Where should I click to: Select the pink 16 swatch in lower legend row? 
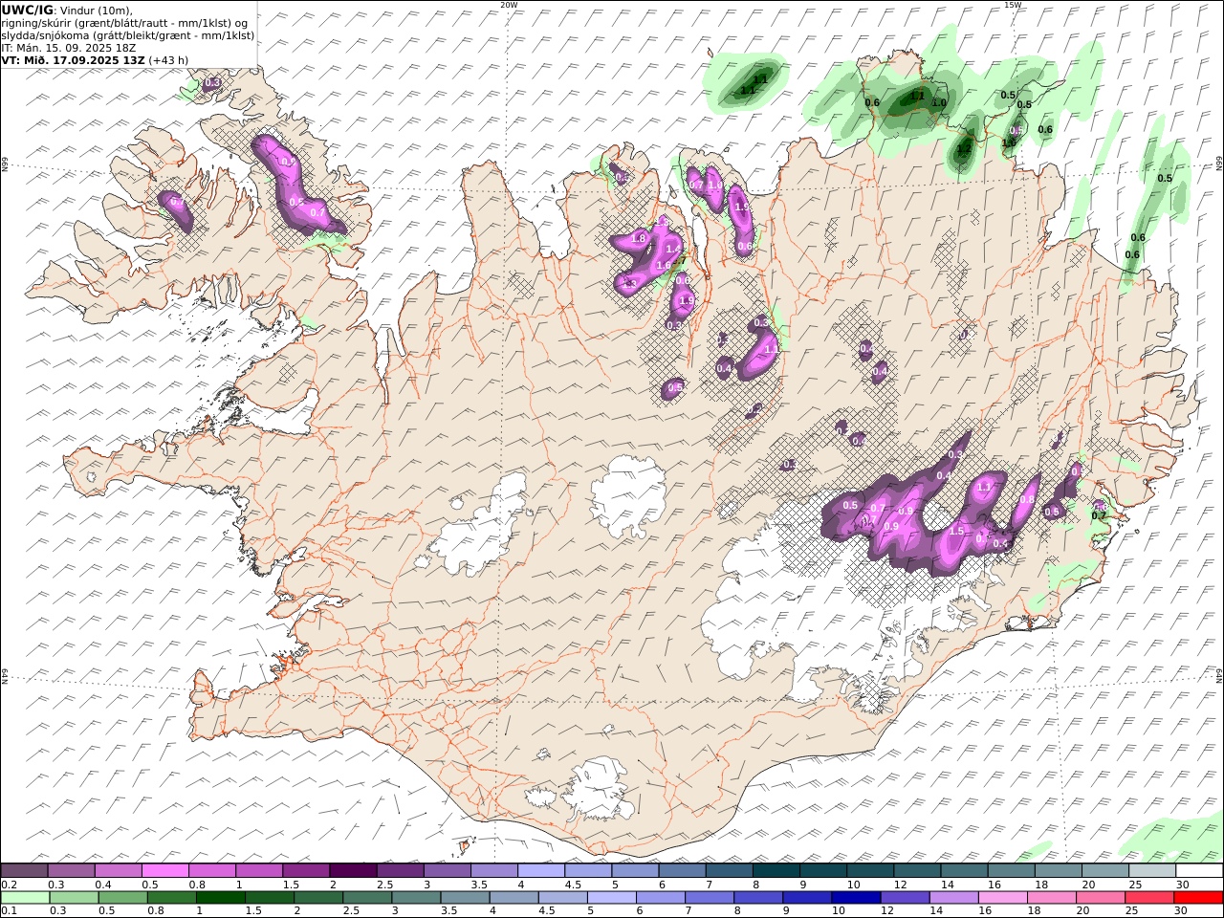(1002, 898)
